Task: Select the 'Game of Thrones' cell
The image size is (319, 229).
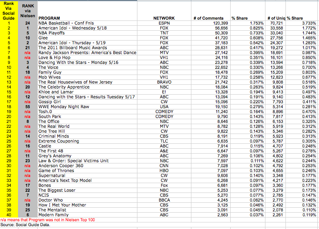Action: coord(87,170)
